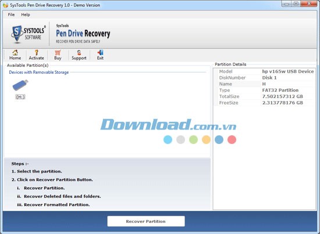Select the (H:) drive label
Screen dimensions: 320x234
(20, 97)
